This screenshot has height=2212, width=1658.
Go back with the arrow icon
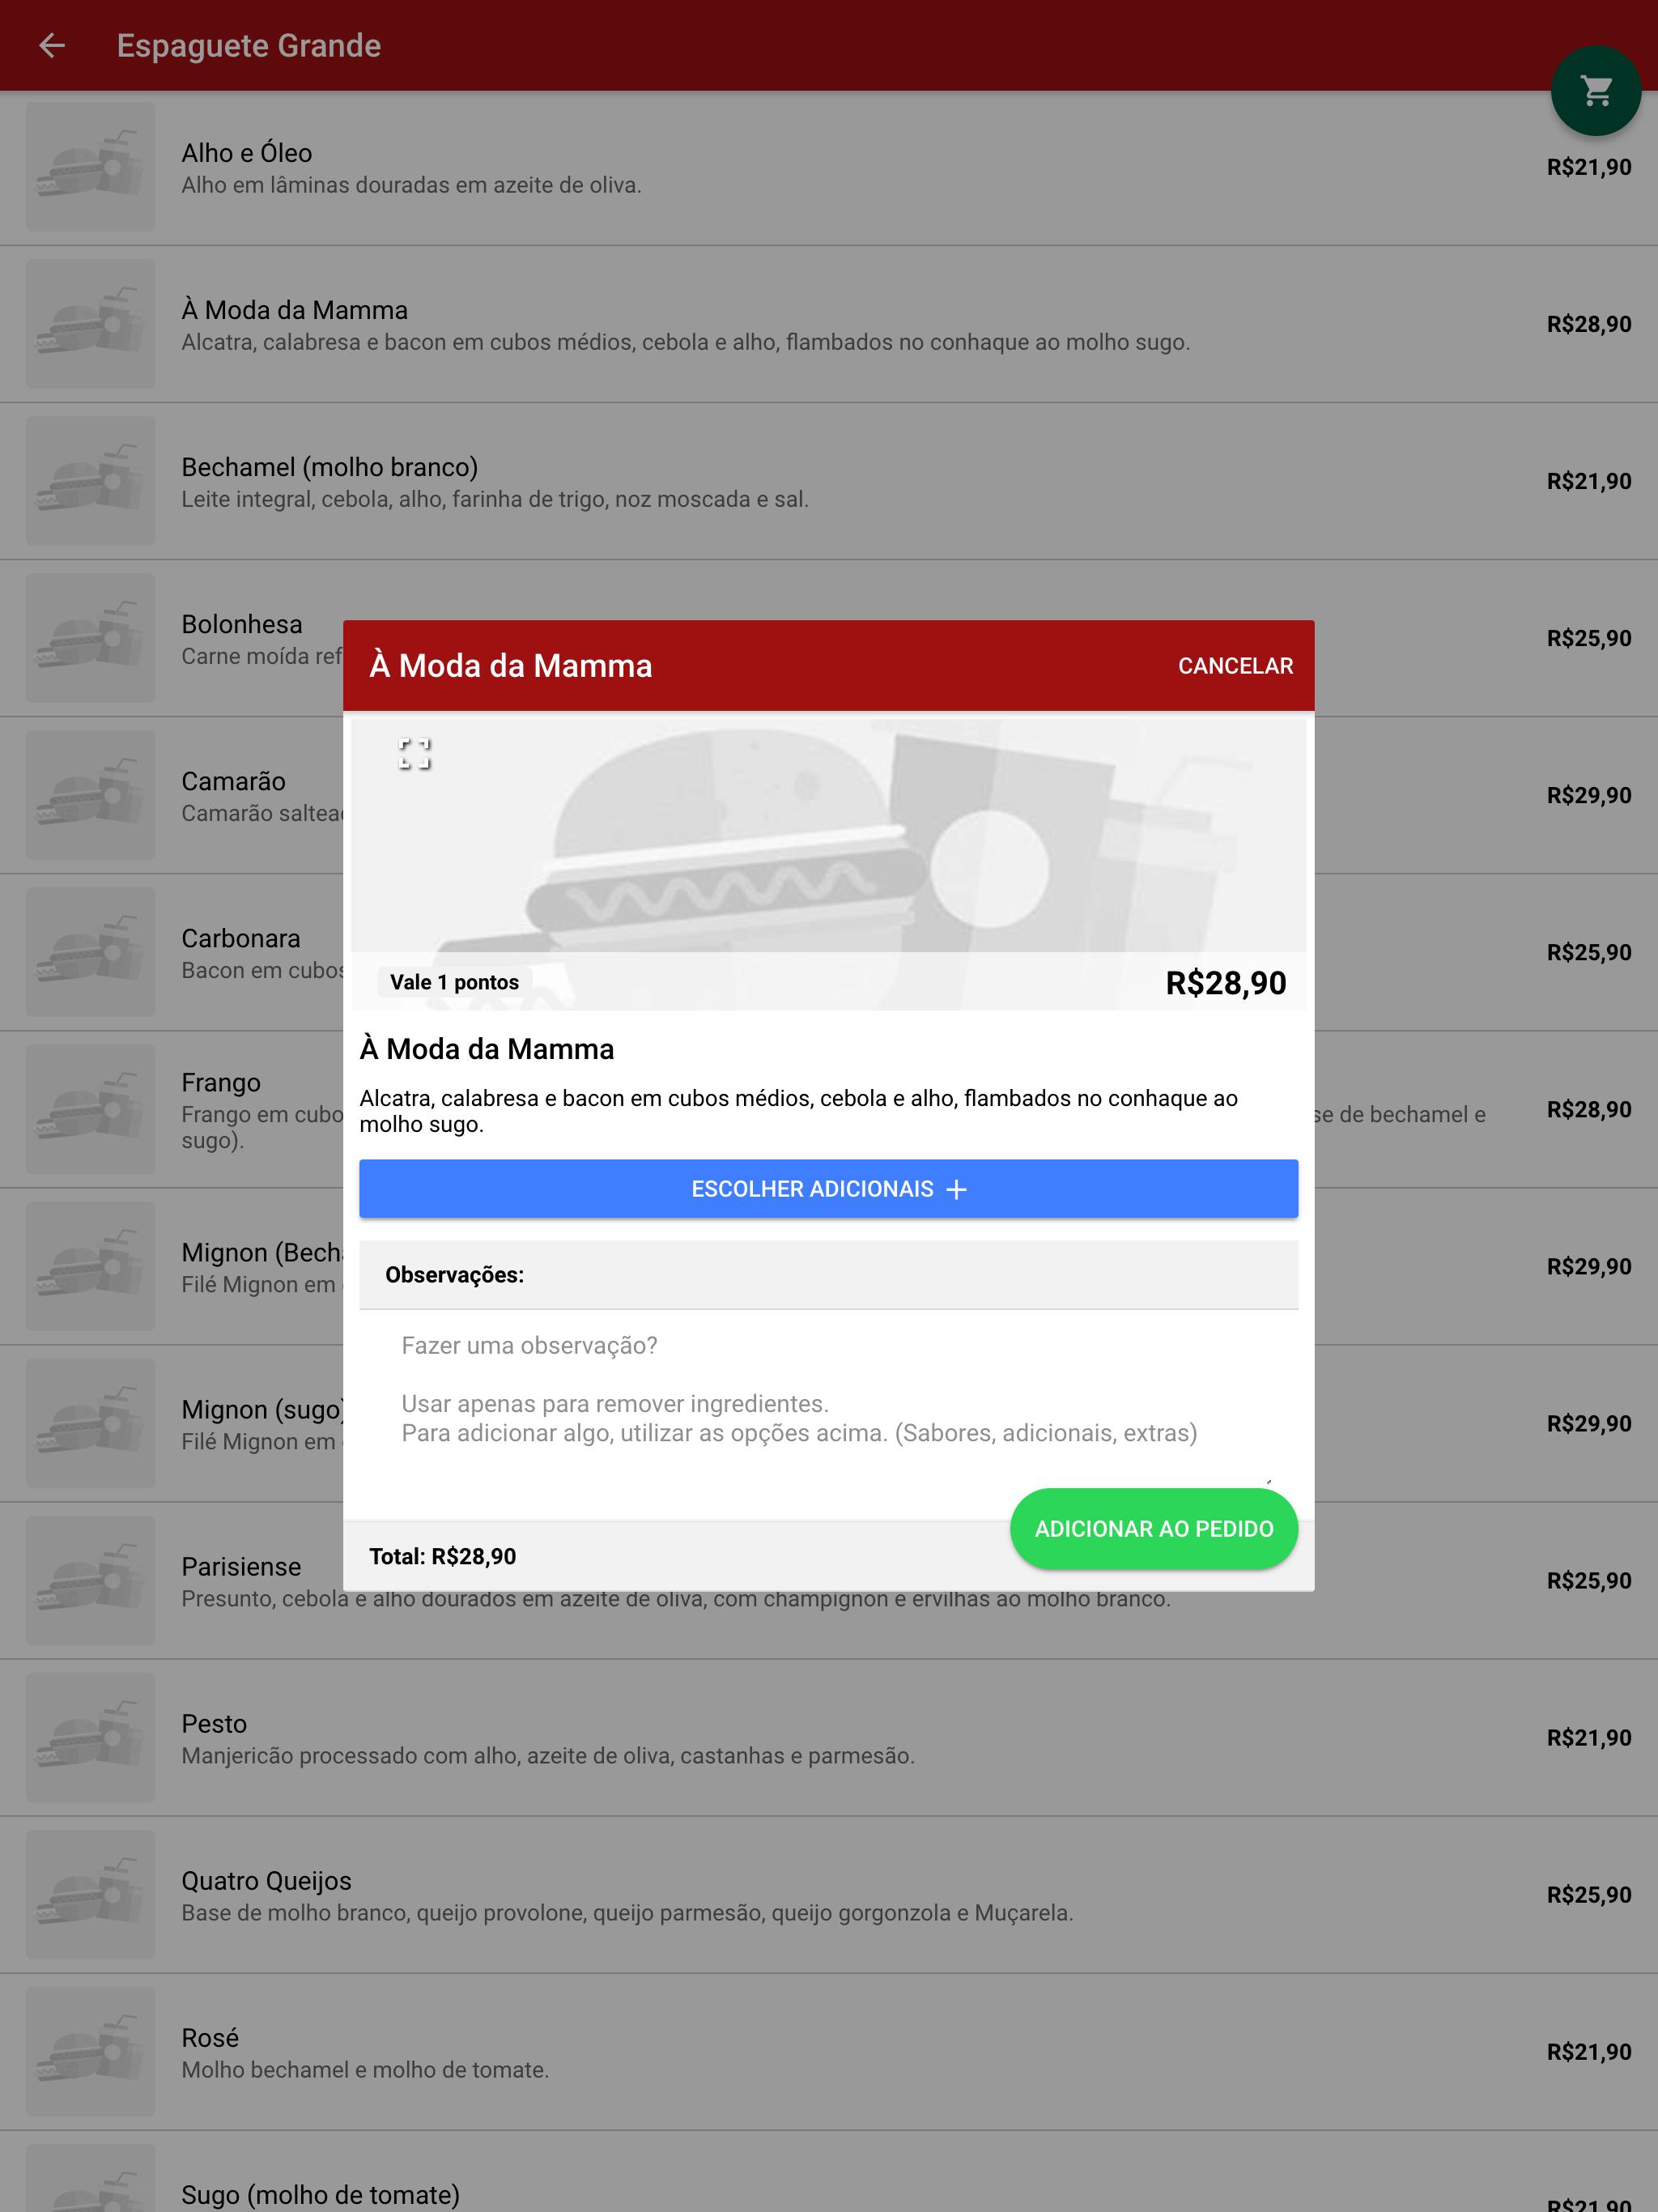pyautogui.click(x=52, y=46)
